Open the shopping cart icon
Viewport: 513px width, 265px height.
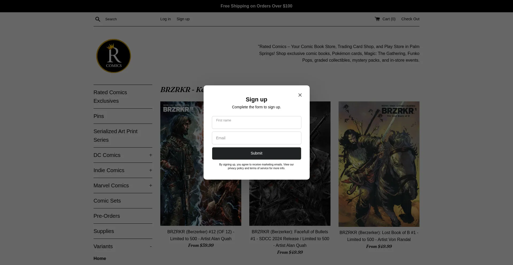tap(377, 19)
